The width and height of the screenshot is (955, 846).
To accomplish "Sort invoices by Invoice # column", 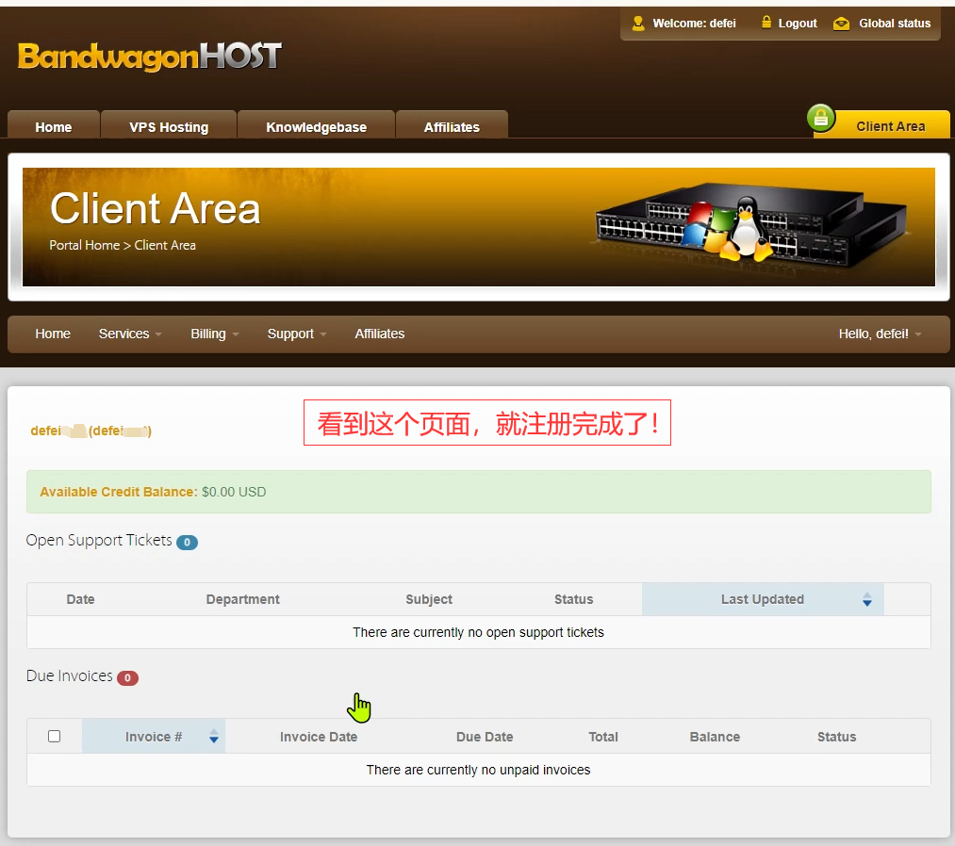I will 154,737.
